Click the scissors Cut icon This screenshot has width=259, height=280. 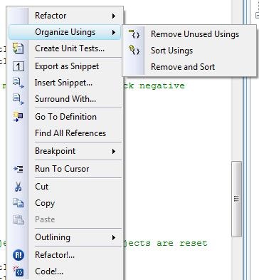[18, 187]
